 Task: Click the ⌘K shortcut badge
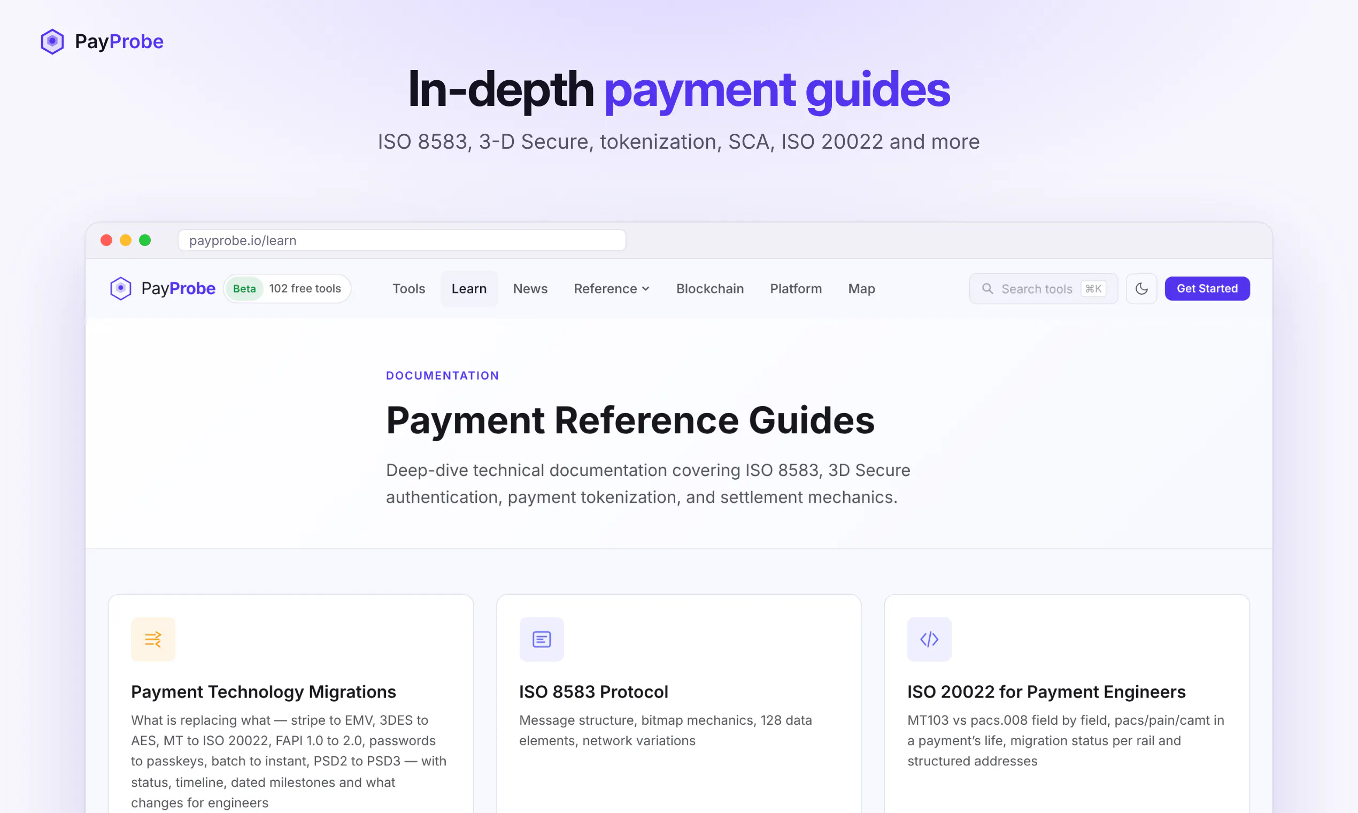click(x=1093, y=288)
